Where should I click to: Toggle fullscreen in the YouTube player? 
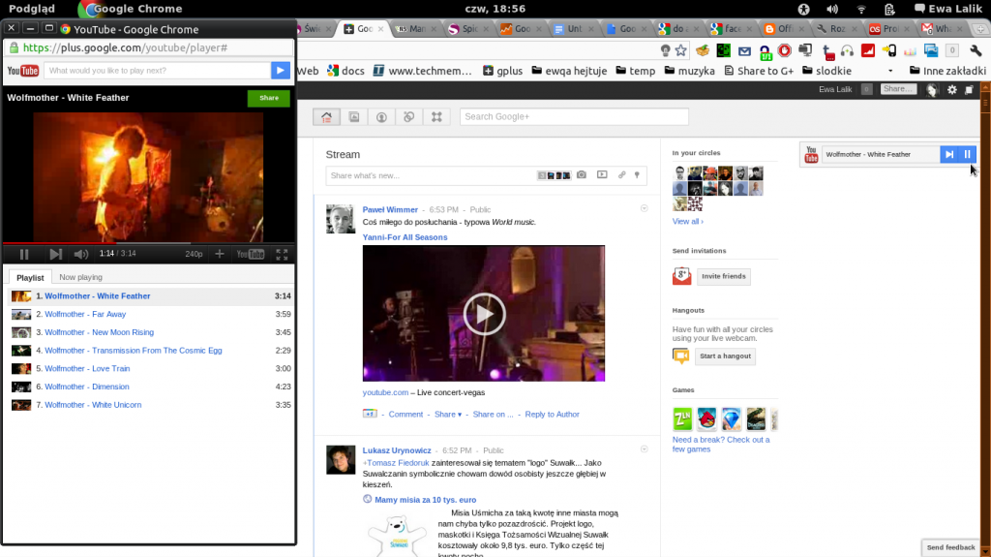(282, 254)
